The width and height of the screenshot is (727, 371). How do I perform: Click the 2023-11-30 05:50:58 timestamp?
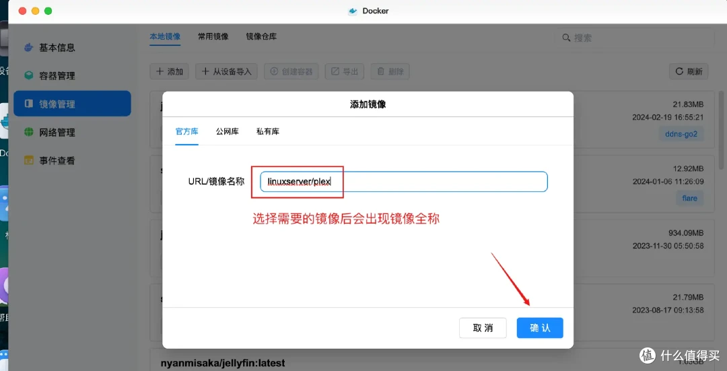(668, 246)
